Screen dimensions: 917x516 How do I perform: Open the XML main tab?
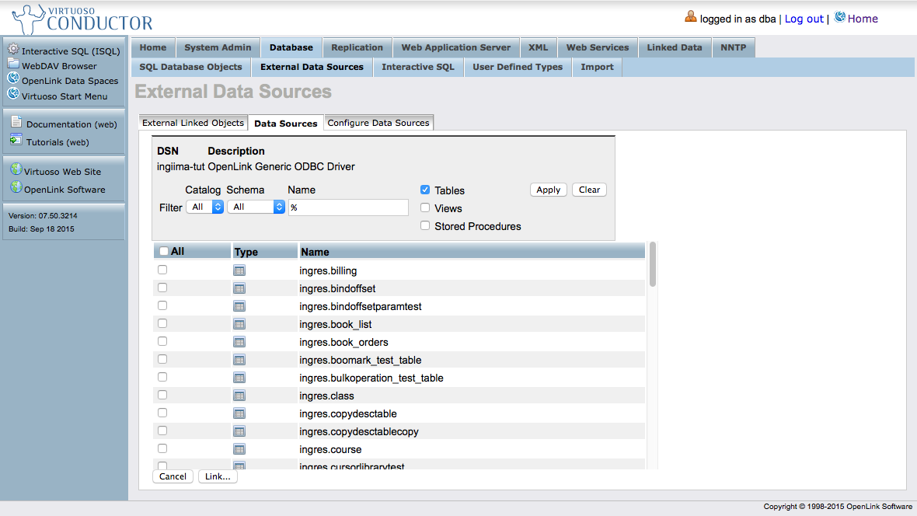tap(538, 47)
